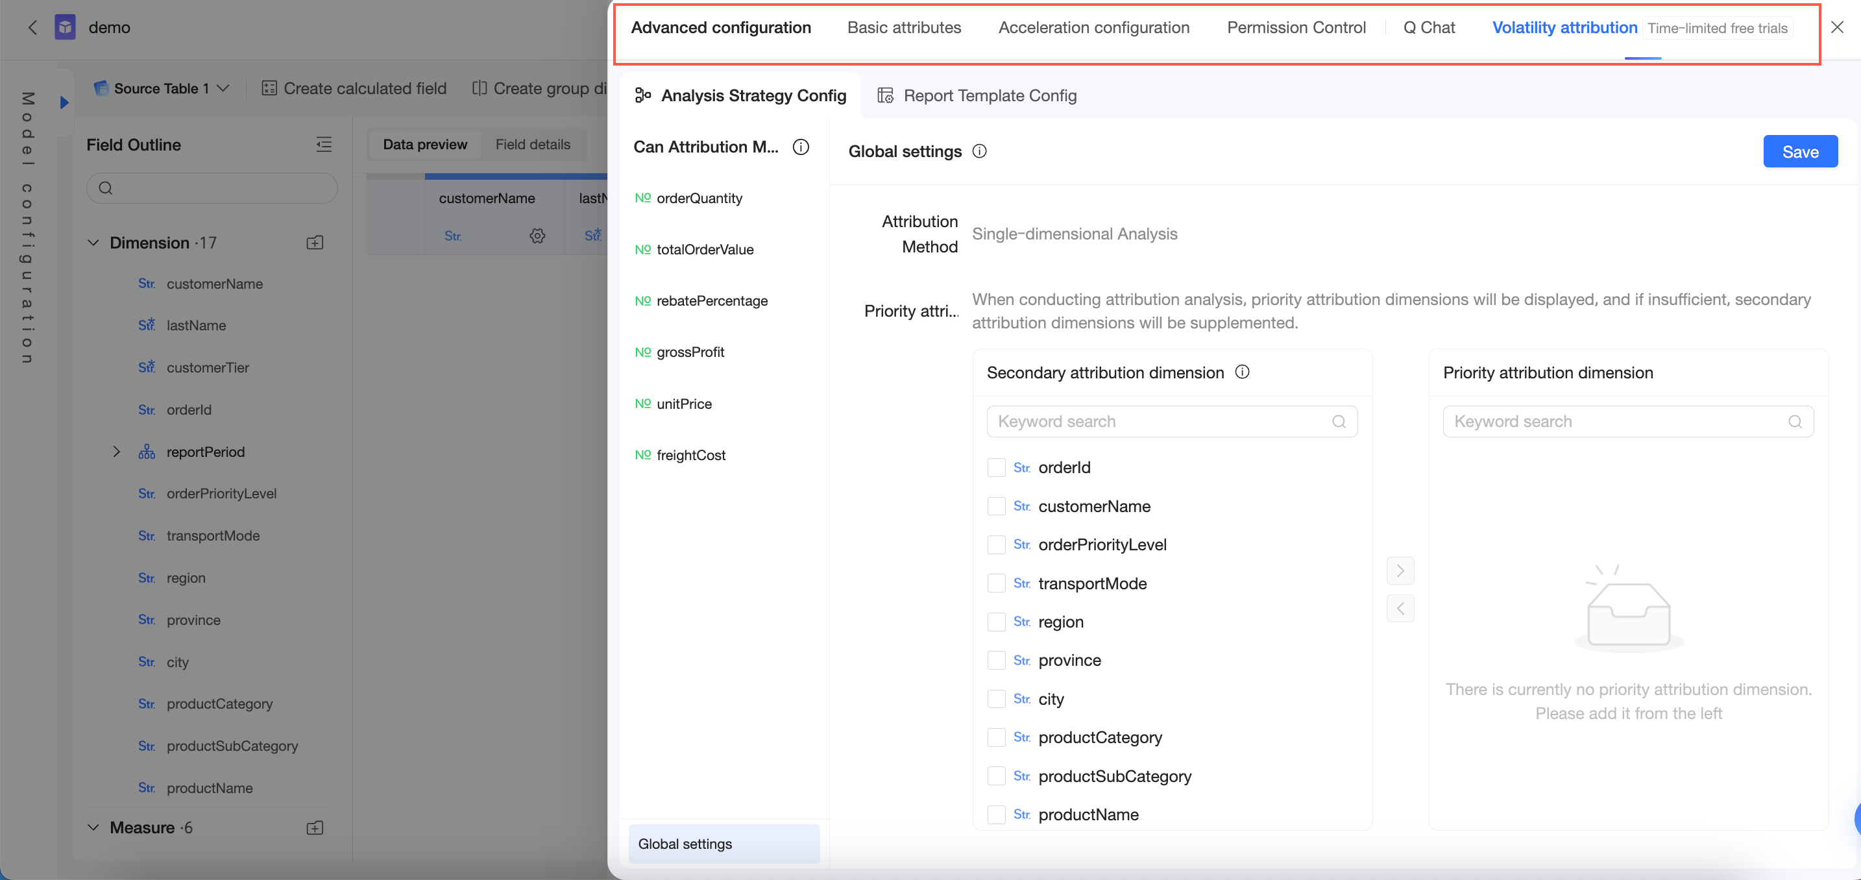Click the Save button

pos(1799,152)
